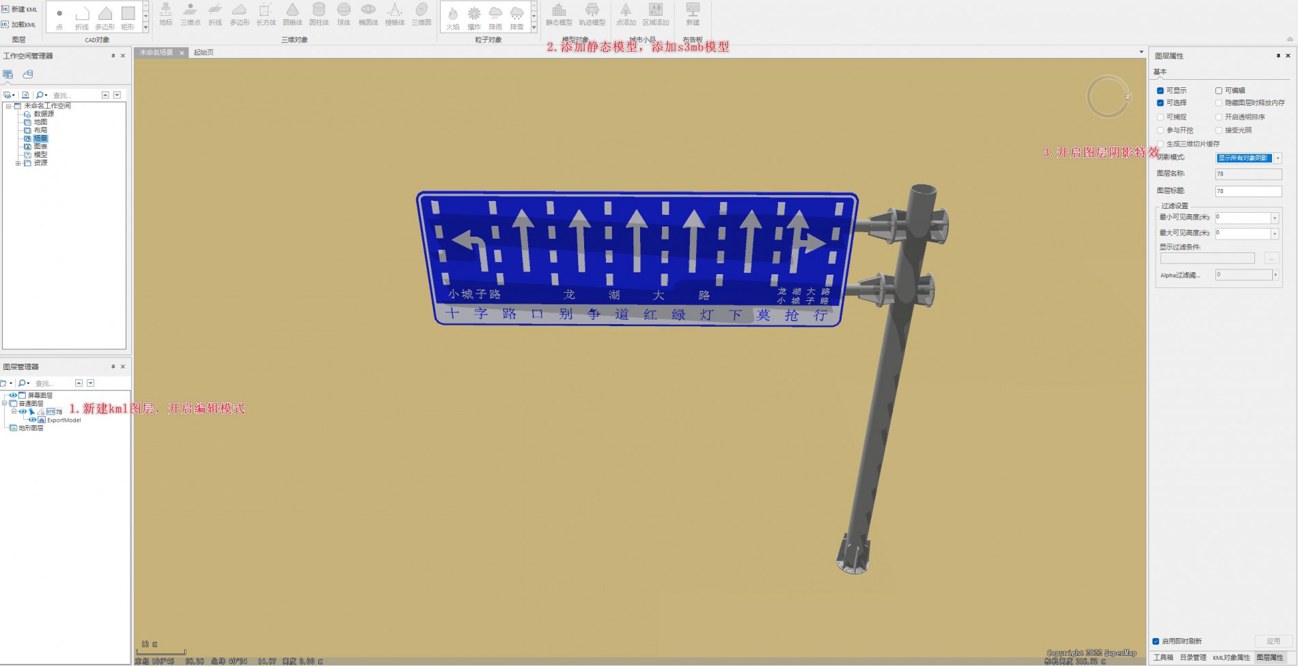Image resolution: width=1298 pixels, height=666 pixels.
Task: Enable the 可编辑 (editable) checkbox
Action: (x=1219, y=91)
